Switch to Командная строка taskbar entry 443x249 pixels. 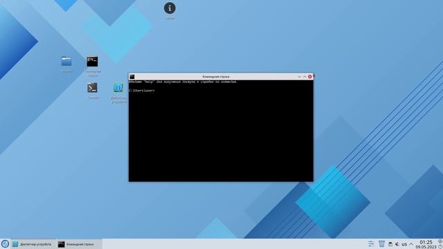pos(78,244)
